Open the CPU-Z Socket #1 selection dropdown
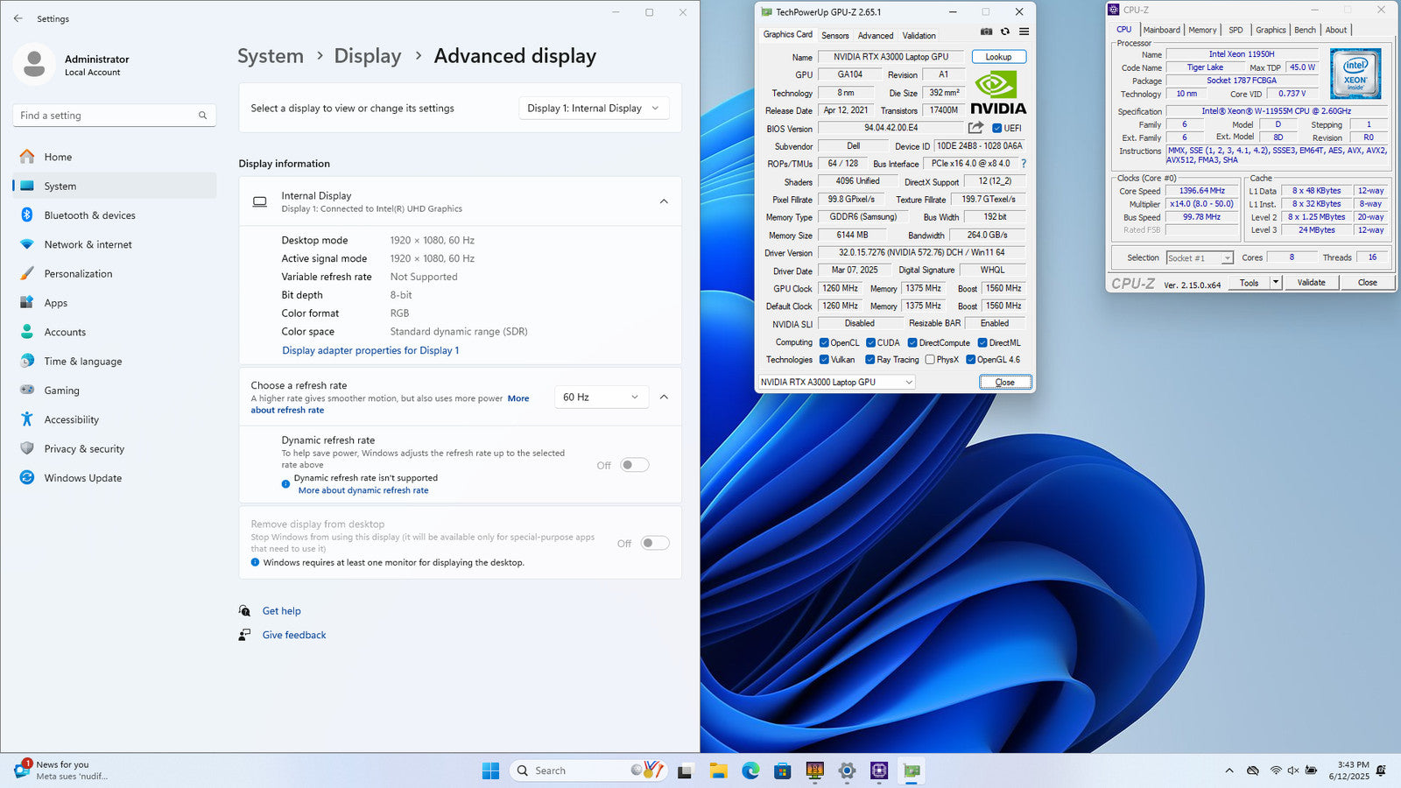This screenshot has height=788, width=1401. (1200, 257)
